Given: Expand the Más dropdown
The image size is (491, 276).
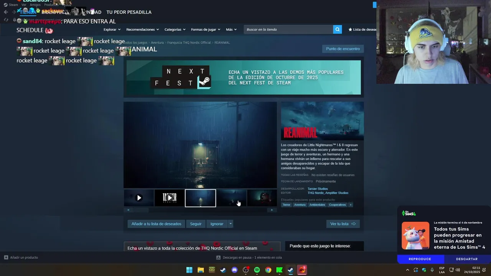Looking at the screenshot, I should tap(231, 30).
